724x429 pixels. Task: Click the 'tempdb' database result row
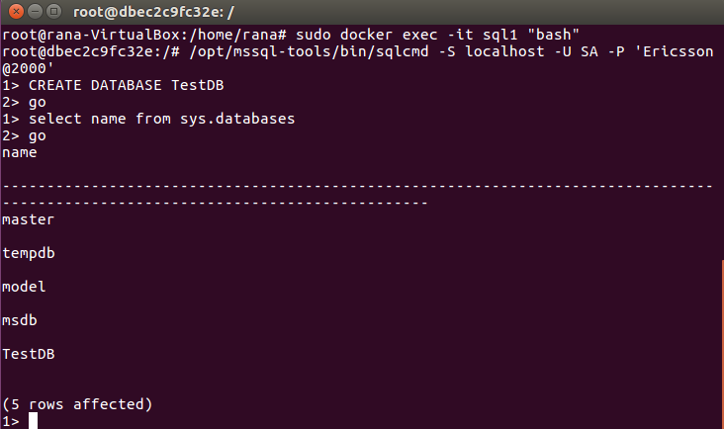28,253
